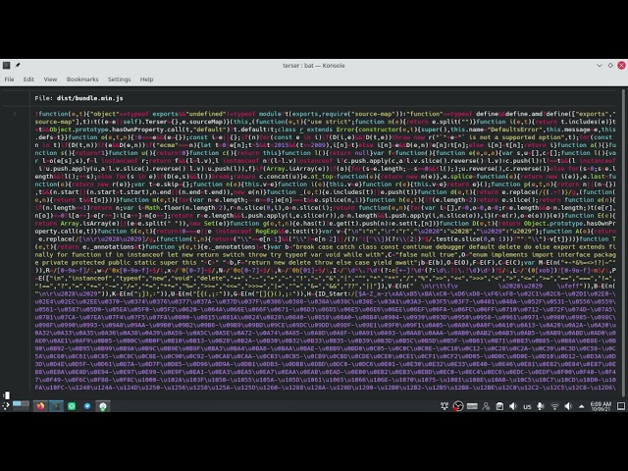Image resolution: width=628 pixels, height=471 pixels.
Task: Open the File menu
Action: (x=9, y=79)
